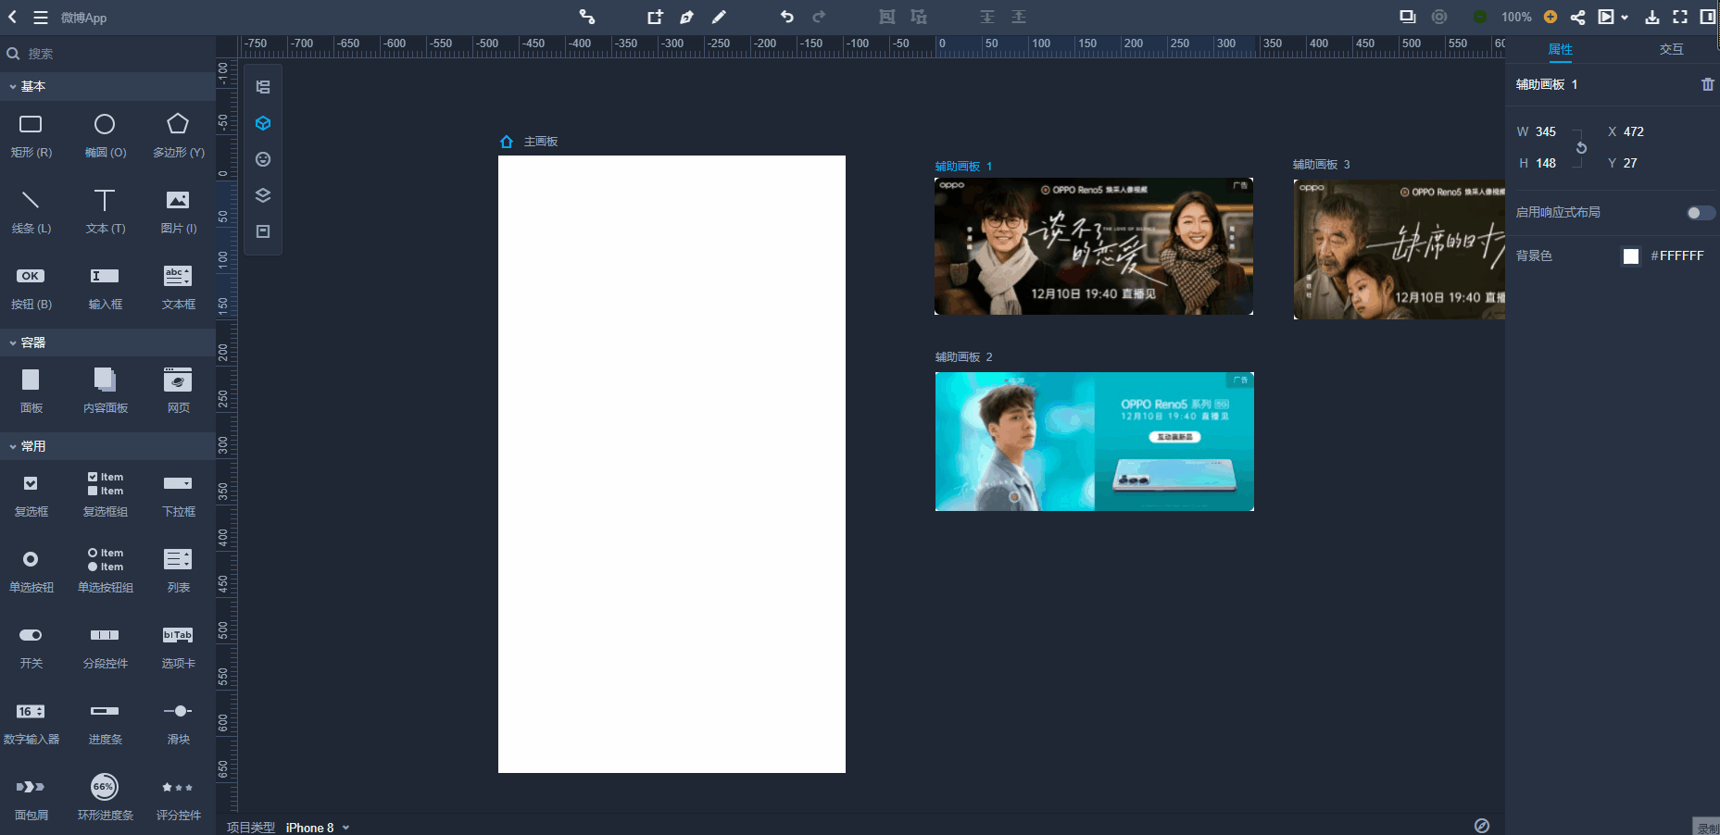Click the download export icon
This screenshot has height=835, width=1720.
click(x=1652, y=17)
